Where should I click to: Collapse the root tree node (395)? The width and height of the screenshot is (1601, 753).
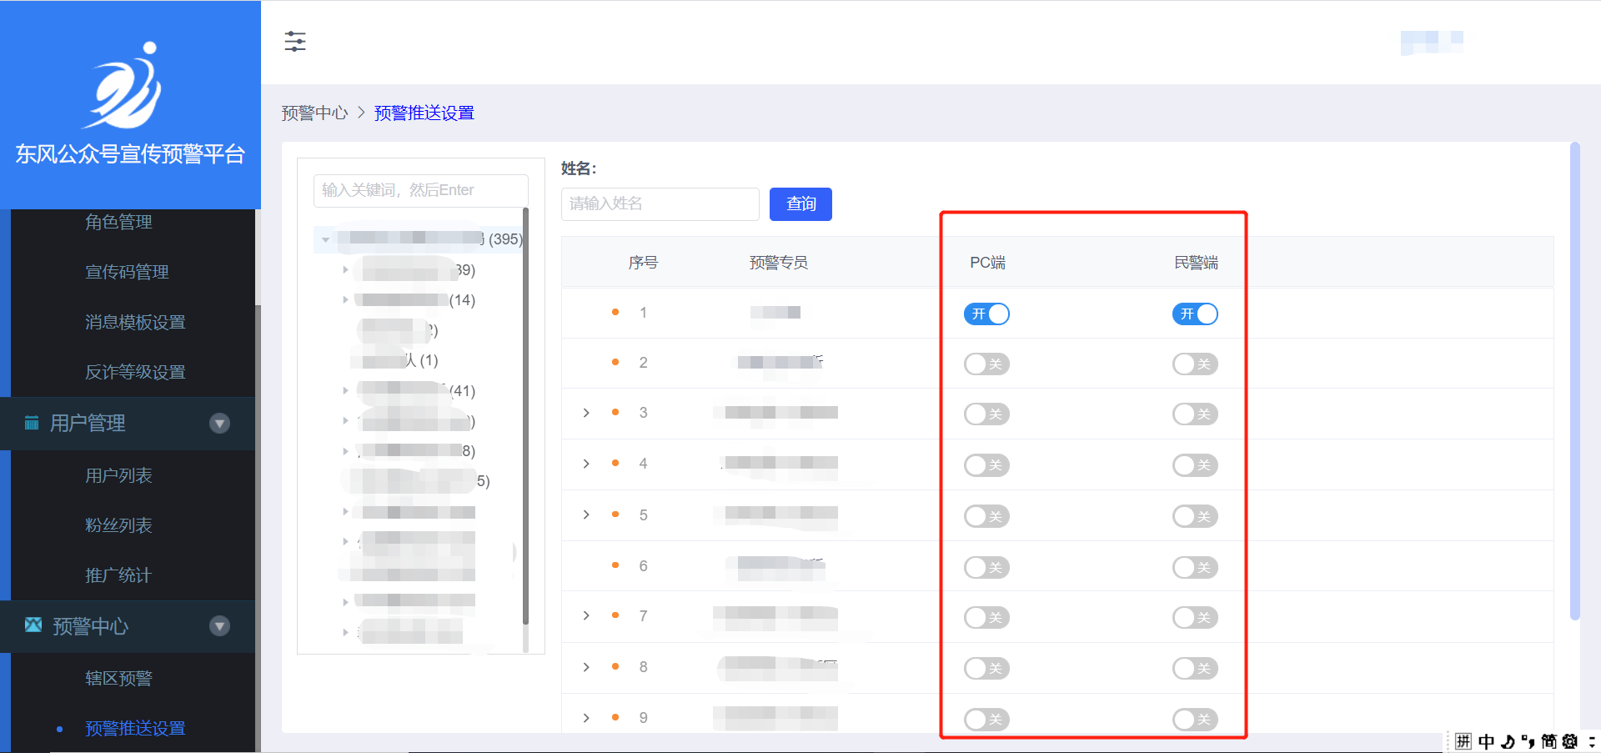(x=326, y=240)
